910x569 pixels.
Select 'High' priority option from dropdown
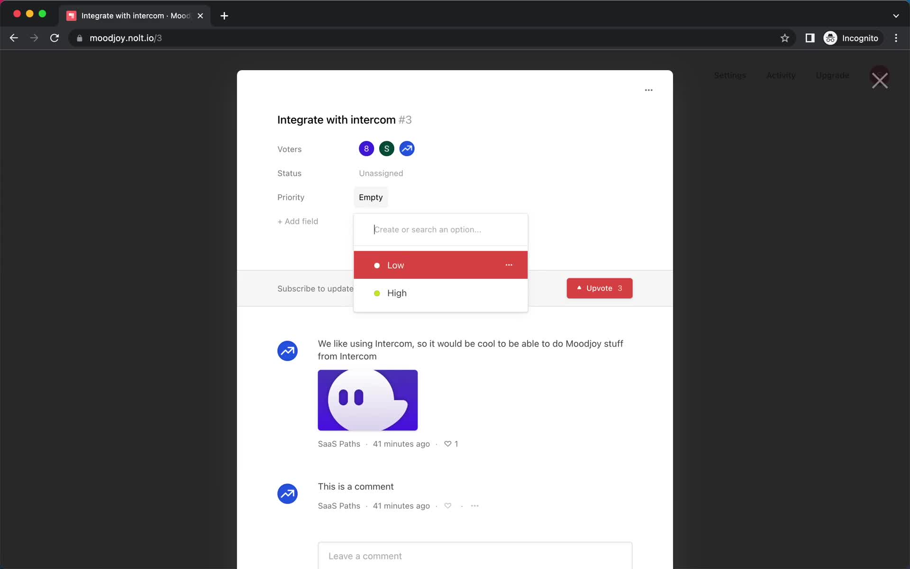click(x=397, y=293)
